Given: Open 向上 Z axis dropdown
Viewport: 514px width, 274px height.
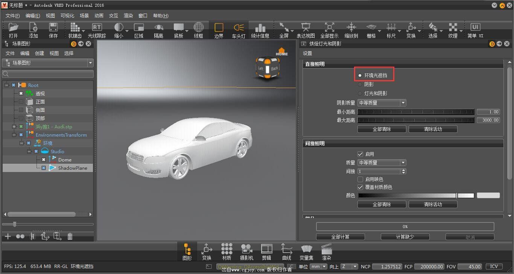Looking at the screenshot, I should click(349, 266).
